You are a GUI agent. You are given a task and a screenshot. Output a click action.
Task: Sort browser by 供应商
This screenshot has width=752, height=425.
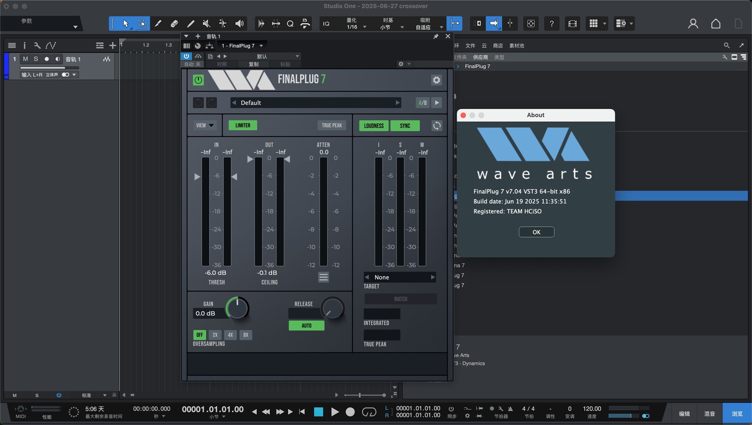point(480,57)
